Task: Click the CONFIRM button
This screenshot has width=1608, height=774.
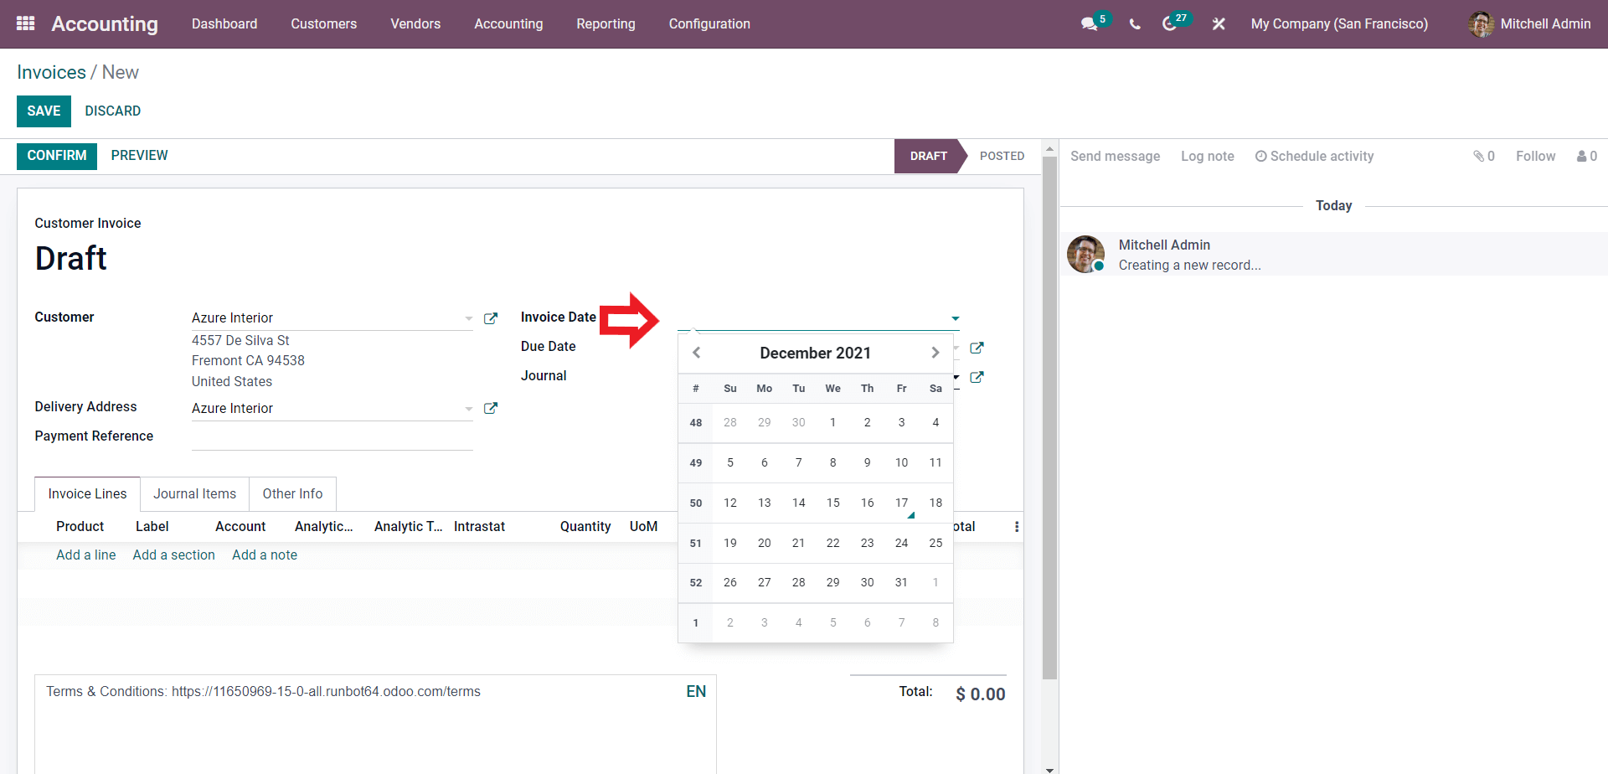Action: pyautogui.click(x=57, y=156)
